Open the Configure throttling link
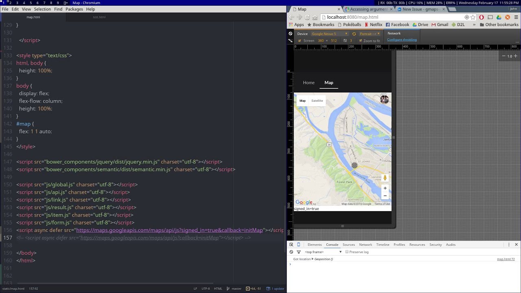521x293 pixels. [x=402, y=40]
